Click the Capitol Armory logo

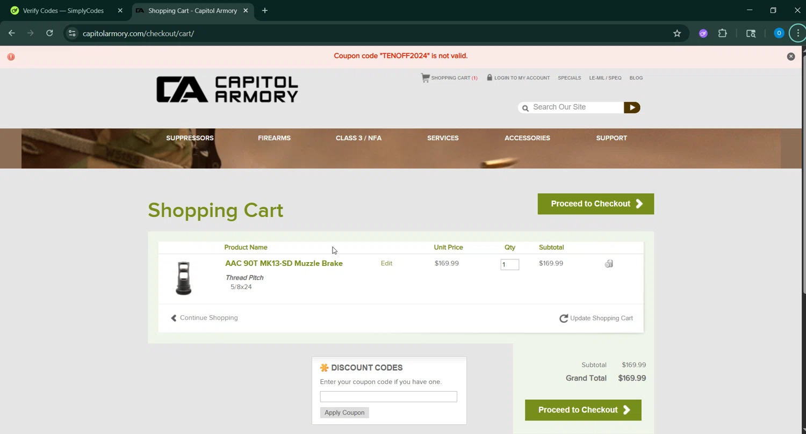coord(227,89)
